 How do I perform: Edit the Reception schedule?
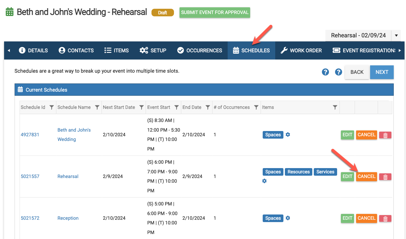pos(347,218)
